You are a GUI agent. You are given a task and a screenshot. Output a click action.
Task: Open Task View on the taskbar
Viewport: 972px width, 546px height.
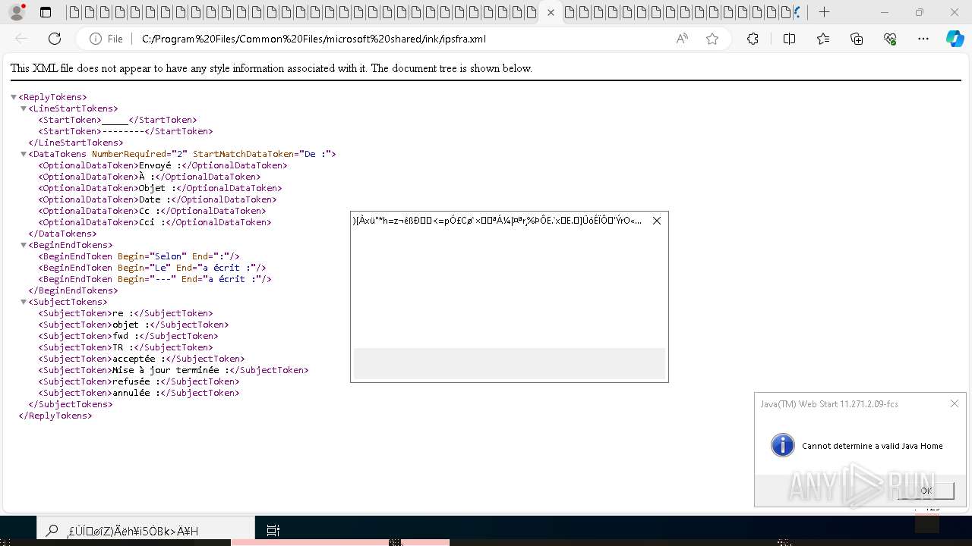273,531
